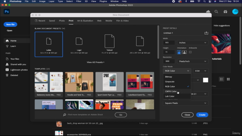Choose CMYK Color mode
This screenshot has width=242, height=136.
pos(177,91)
